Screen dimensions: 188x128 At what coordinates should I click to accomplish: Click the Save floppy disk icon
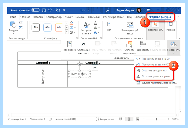click(x=44, y=10)
